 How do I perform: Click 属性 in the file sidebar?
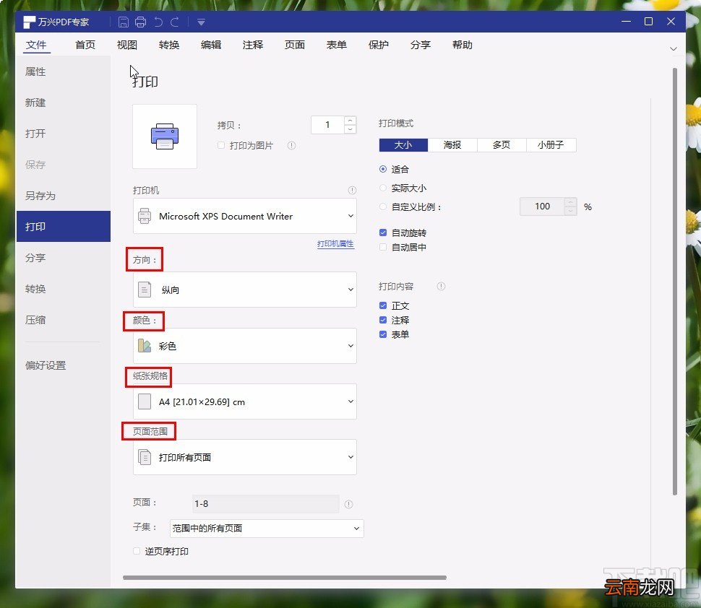tap(63, 71)
